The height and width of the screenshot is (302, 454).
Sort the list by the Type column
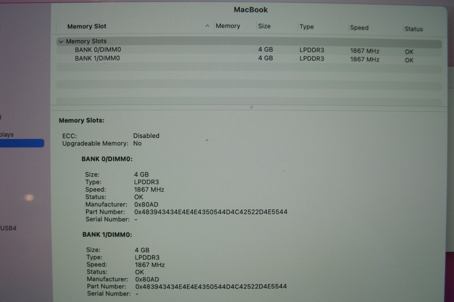(x=306, y=26)
